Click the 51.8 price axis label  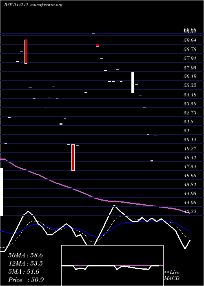[188, 122]
